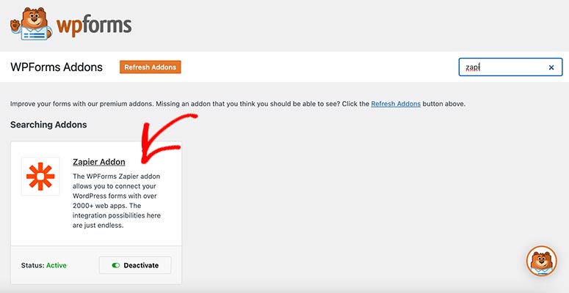Click the WPForms Addons page heading
Screen dimensions: 569x293
pyautogui.click(x=57, y=67)
